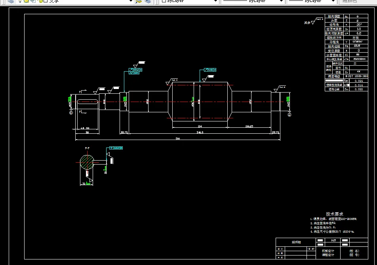Select the hatched F-F section circle
This screenshot has width=377, height=265.
click(x=87, y=162)
